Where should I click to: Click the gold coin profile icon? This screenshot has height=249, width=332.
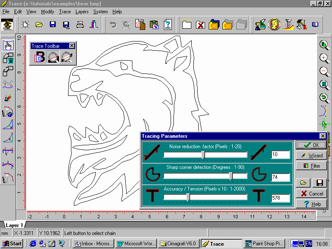point(274,24)
